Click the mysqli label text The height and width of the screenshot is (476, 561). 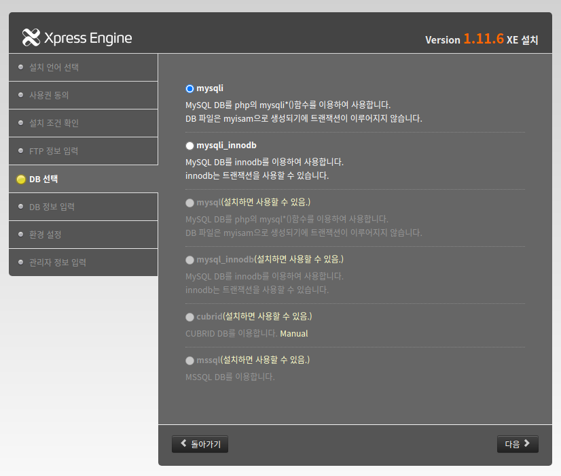(x=210, y=88)
